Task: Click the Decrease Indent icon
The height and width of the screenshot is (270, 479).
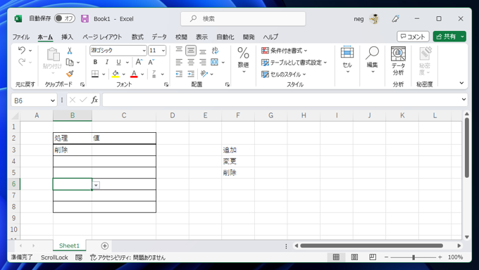Action: click(180, 74)
